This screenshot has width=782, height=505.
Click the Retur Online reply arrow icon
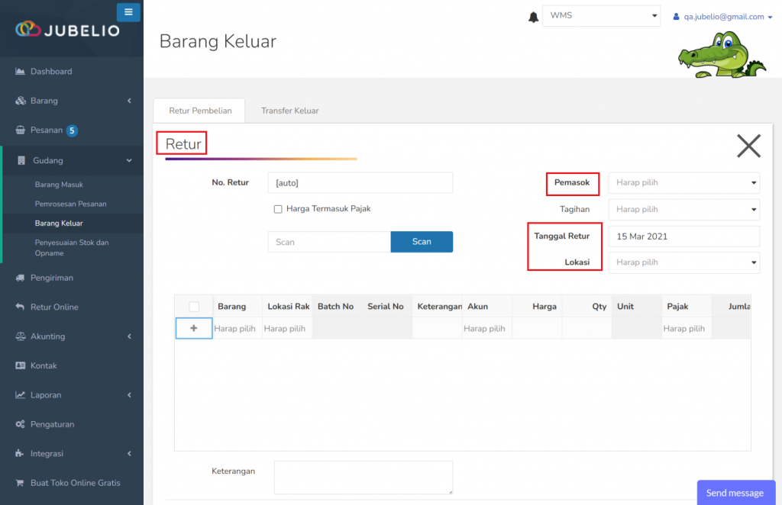coord(20,307)
